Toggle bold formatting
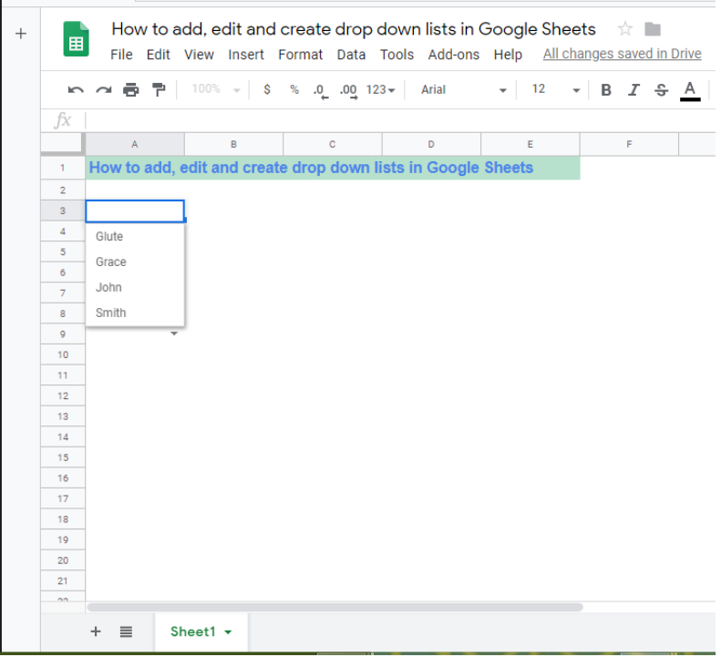The height and width of the screenshot is (657, 721). 606,89
